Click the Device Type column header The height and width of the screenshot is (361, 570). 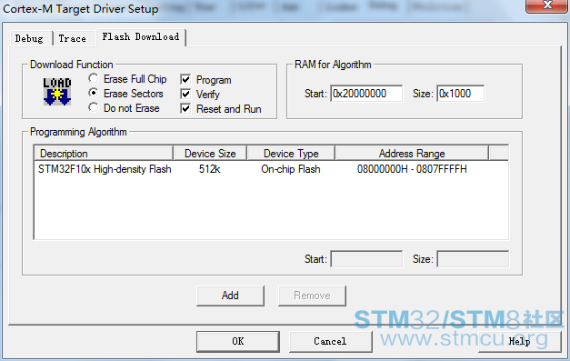click(291, 153)
